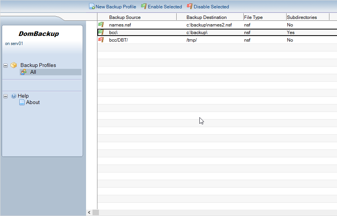Collapse the Backup Profiles tree node
This screenshot has height=216, width=337.
[x=6, y=65]
